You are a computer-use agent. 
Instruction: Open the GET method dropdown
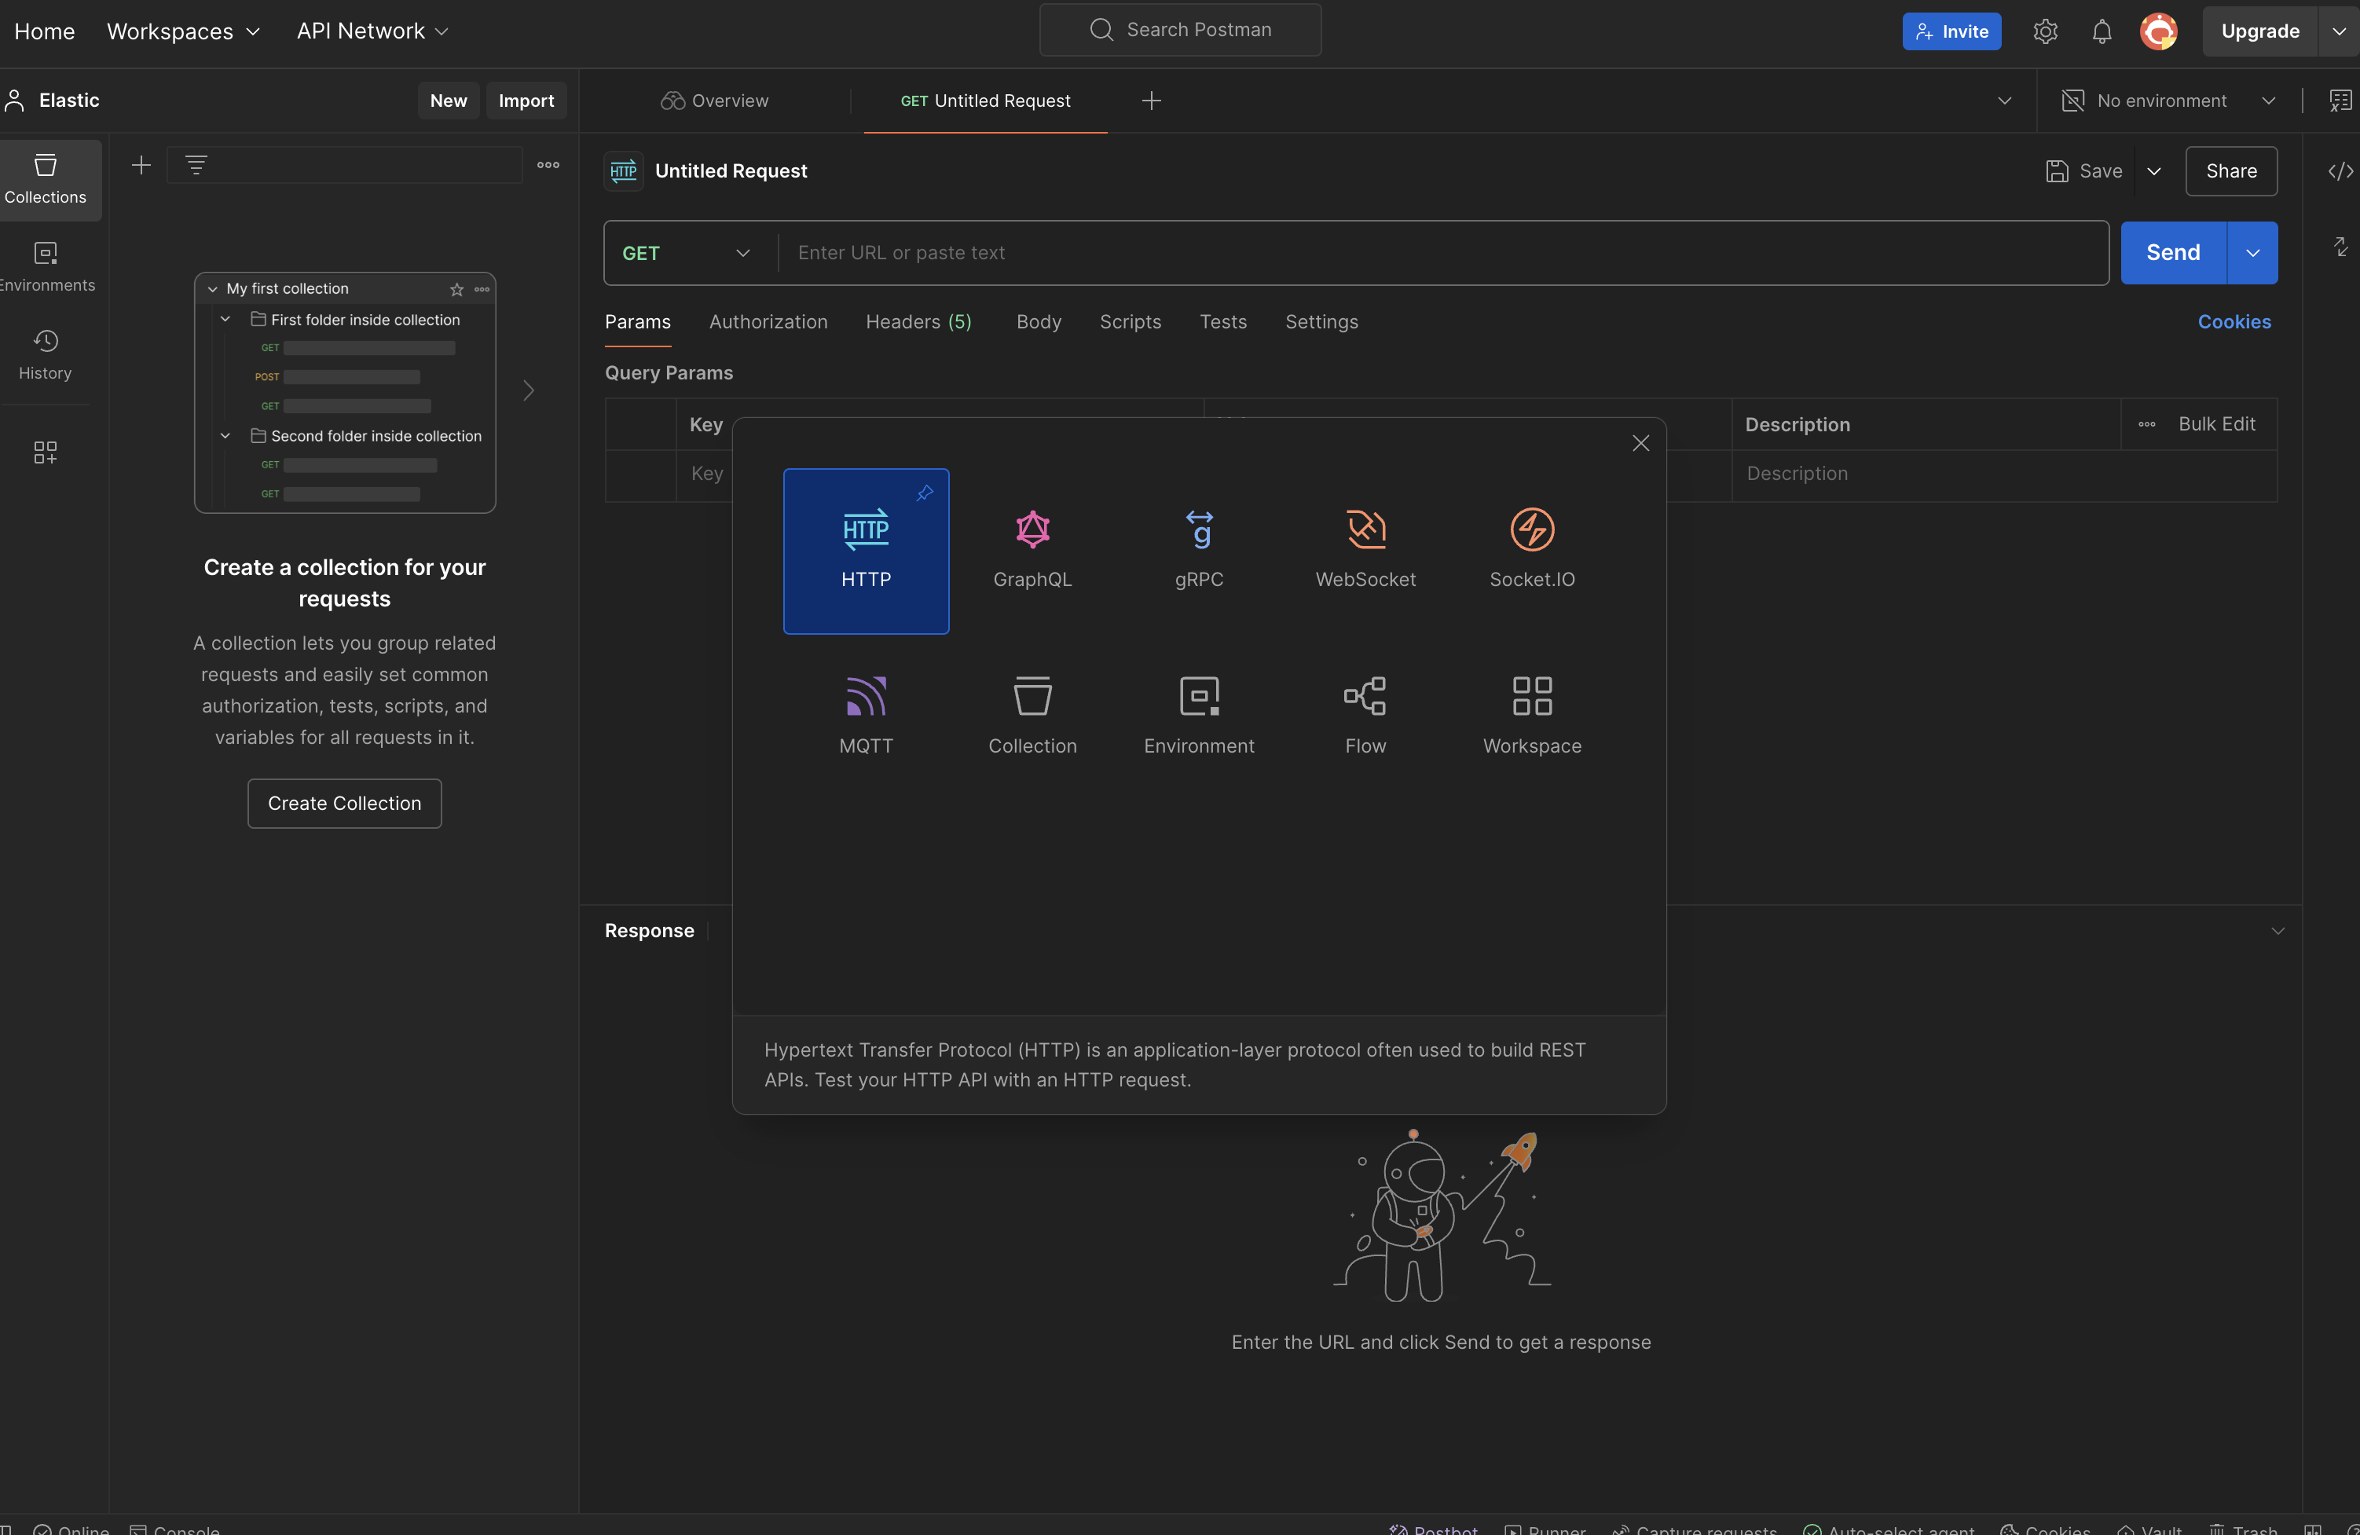click(x=686, y=253)
